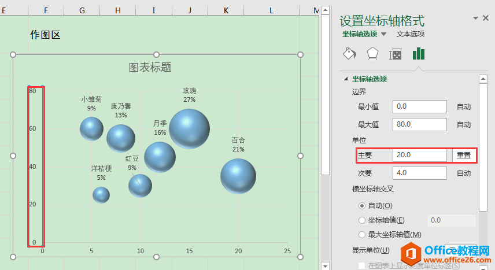The width and height of the screenshot is (495, 270).
Task: Click the 重置 button beside 主要
Action: 464,156
